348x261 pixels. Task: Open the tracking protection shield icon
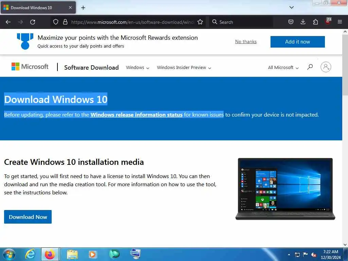pyautogui.click(x=56, y=22)
